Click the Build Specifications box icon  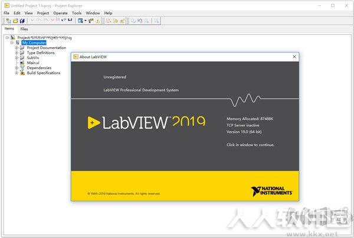(22, 73)
